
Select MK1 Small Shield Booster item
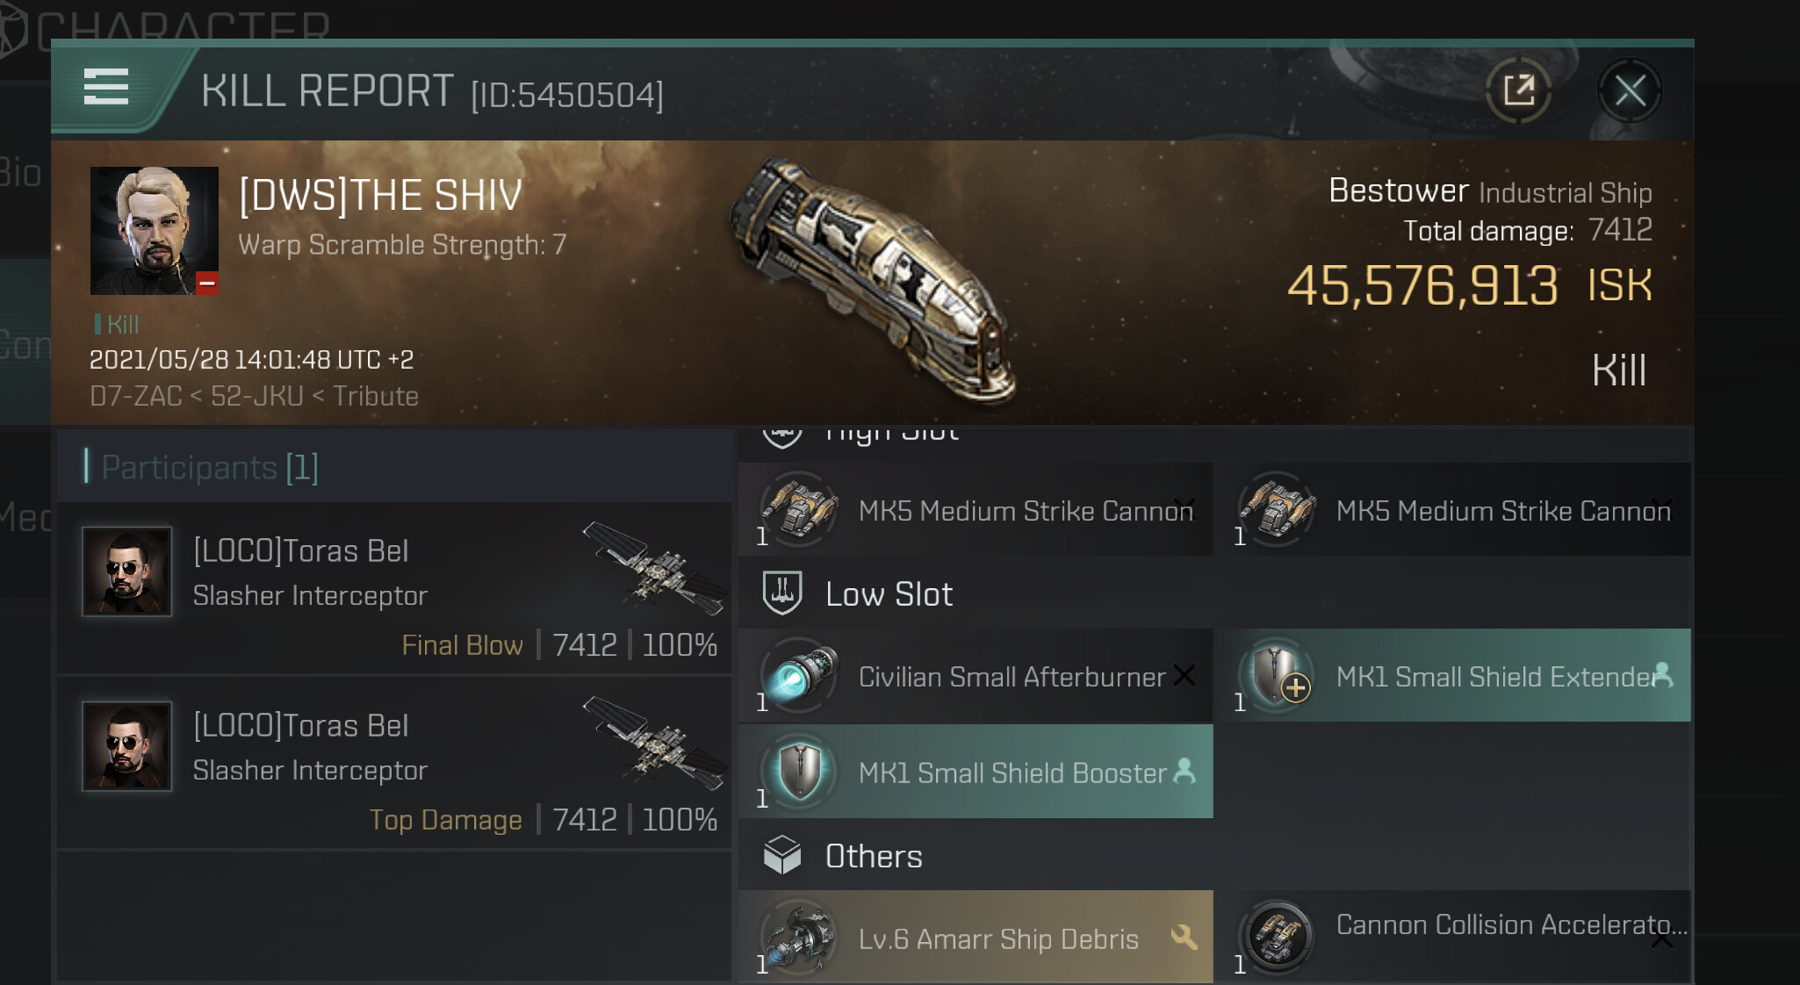click(x=976, y=772)
